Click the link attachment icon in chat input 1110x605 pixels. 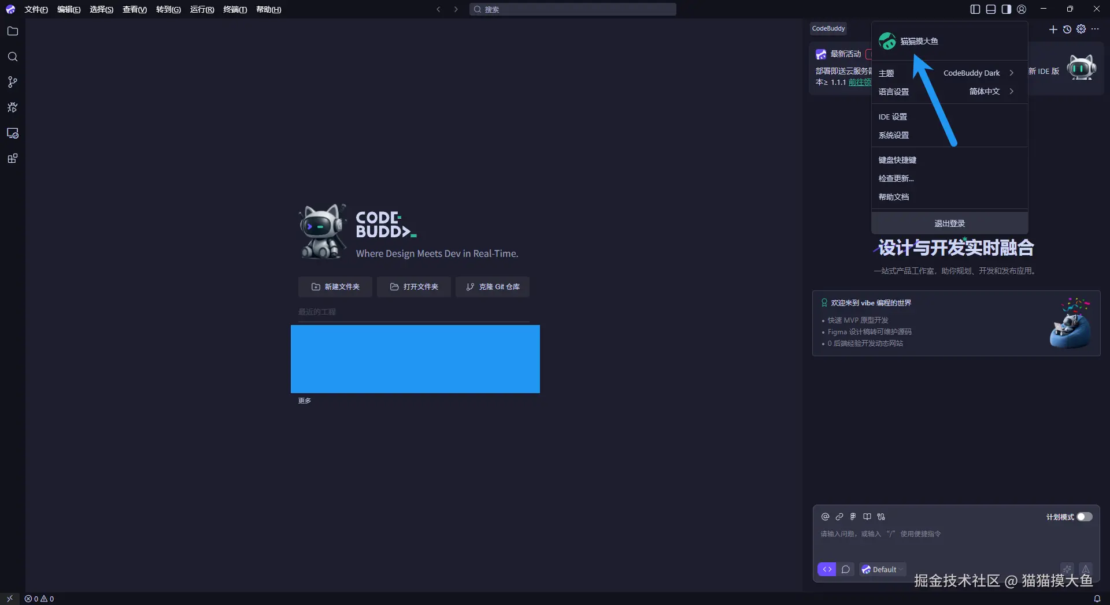coord(839,517)
